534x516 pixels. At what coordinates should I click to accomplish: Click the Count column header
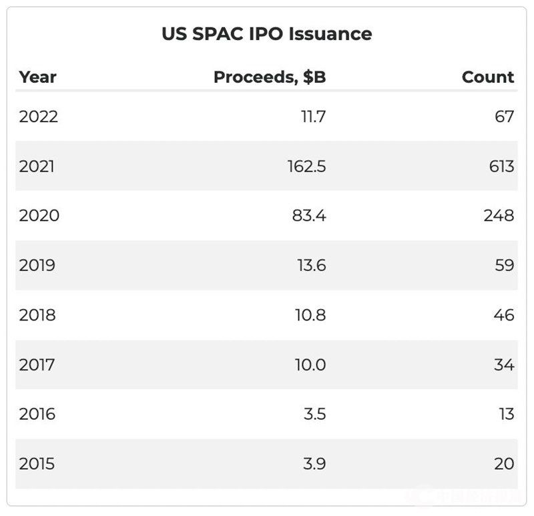pyautogui.click(x=488, y=77)
